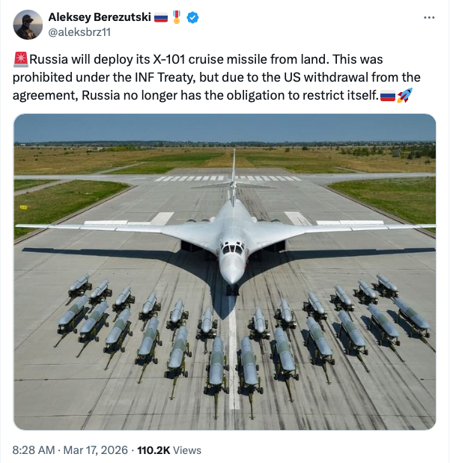Open the @aleksbrz11 handle link
This screenshot has height=463, width=450.
75,31
